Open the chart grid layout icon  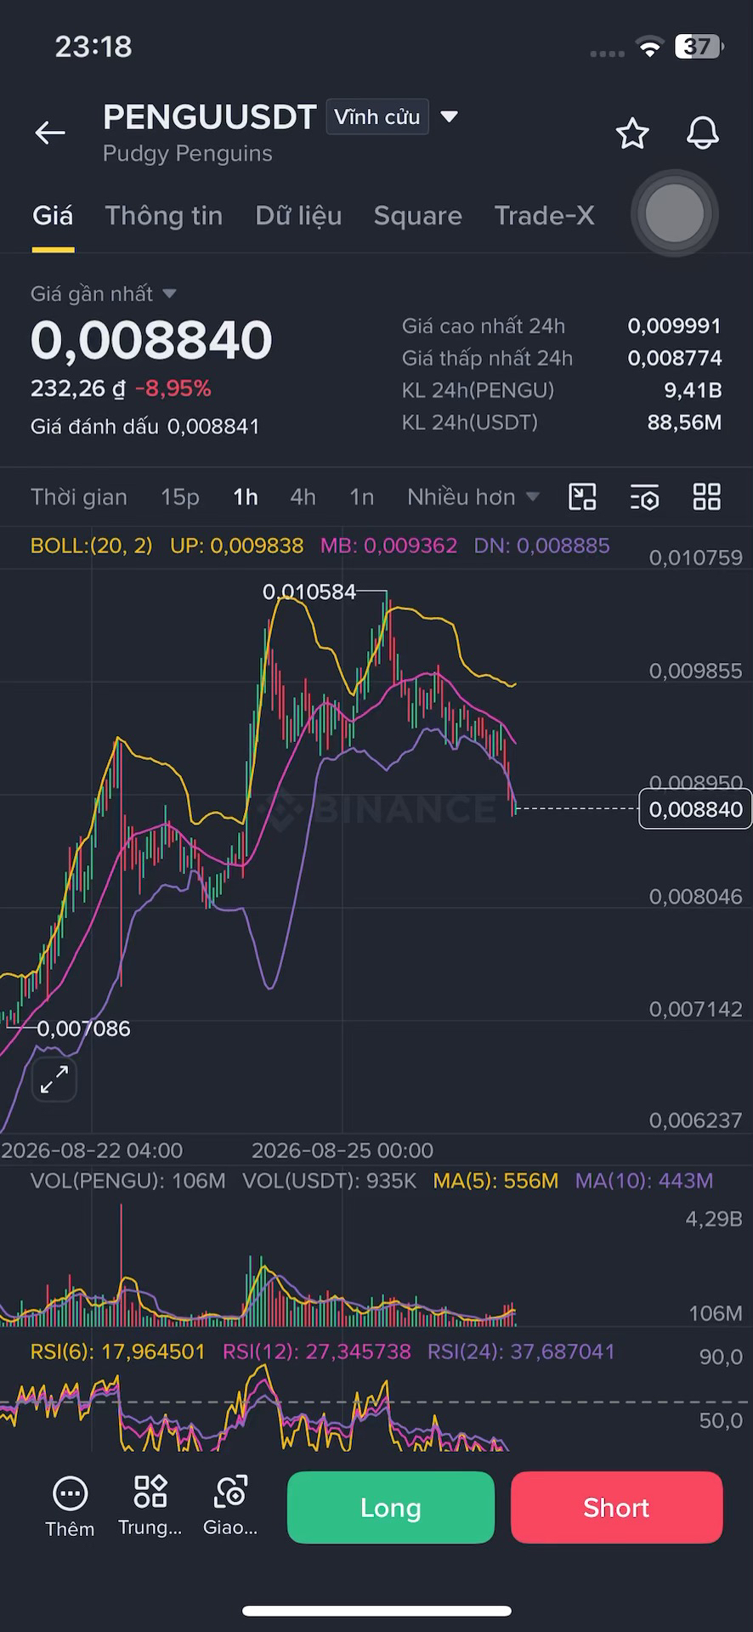[x=707, y=497]
